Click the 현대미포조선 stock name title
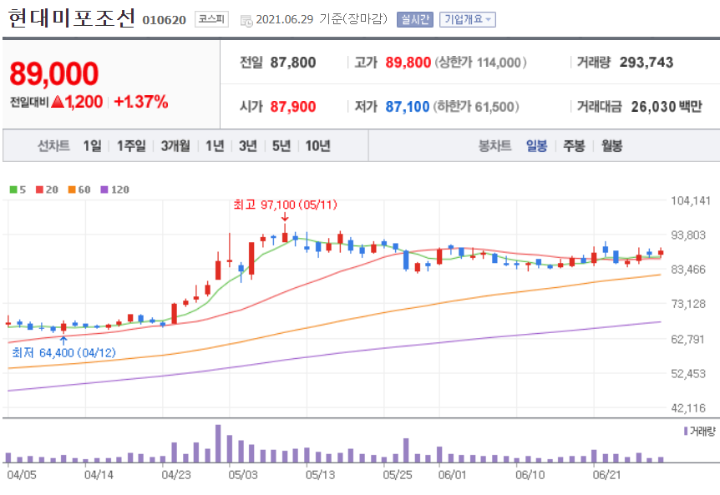Viewport: 720px width, 495px height. (x=72, y=18)
